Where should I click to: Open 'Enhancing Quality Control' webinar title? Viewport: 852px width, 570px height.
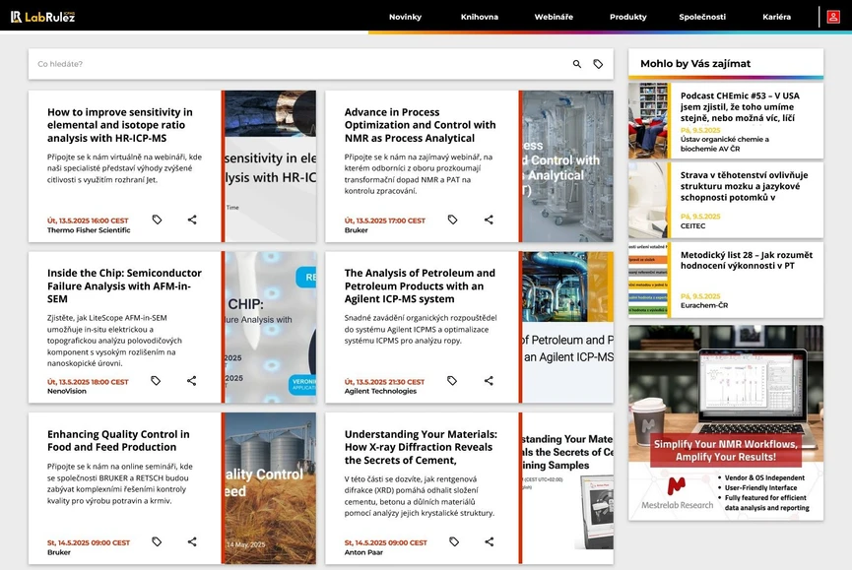click(x=118, y=440)
